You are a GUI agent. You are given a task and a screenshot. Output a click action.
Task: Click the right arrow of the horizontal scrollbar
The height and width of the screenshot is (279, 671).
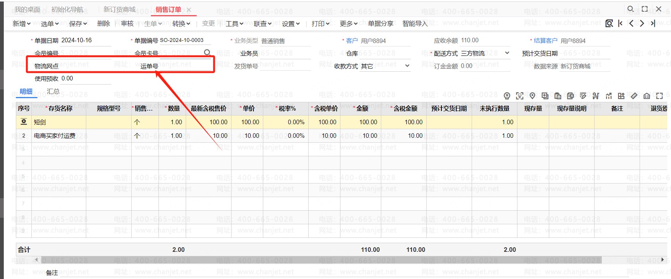(662, 260)
